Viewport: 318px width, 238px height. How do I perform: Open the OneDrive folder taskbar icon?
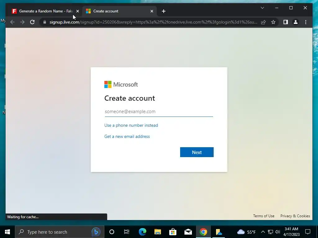[x=219, y=232]
